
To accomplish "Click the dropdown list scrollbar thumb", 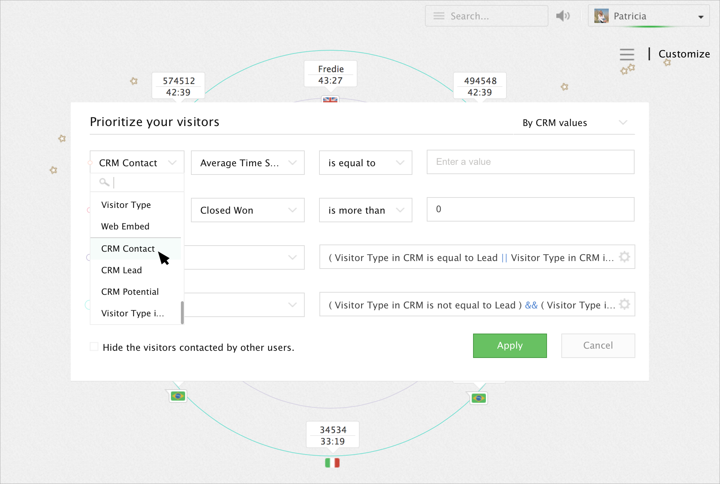I will pos(182,312).
